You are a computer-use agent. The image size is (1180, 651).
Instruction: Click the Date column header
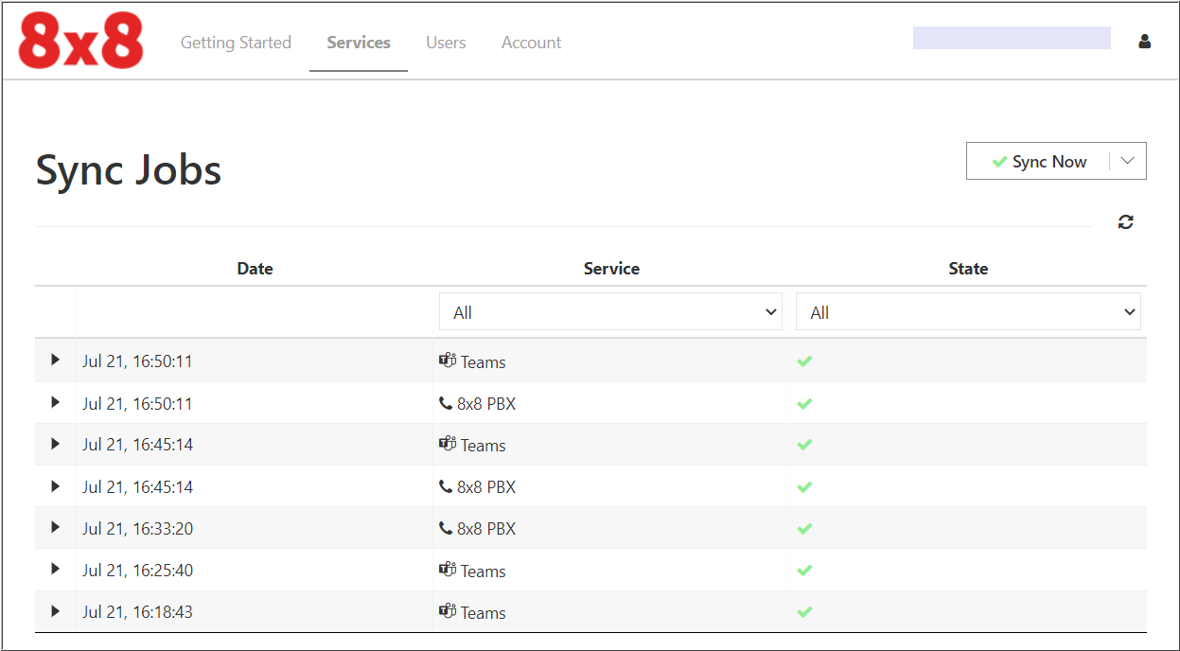(255, 269)
